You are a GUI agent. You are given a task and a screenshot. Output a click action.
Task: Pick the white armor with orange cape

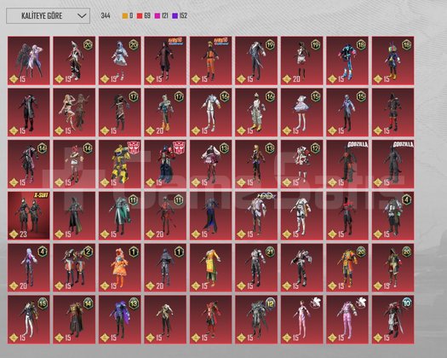click(302, 216)
